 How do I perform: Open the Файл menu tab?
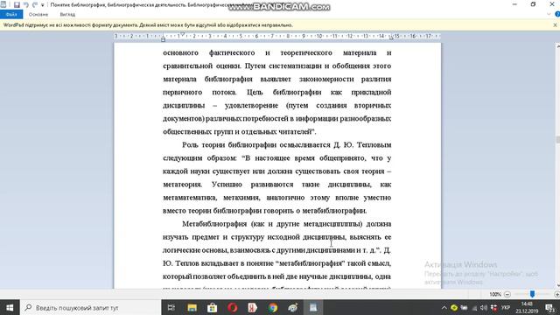pyautogui.click(x=11, y=14)
